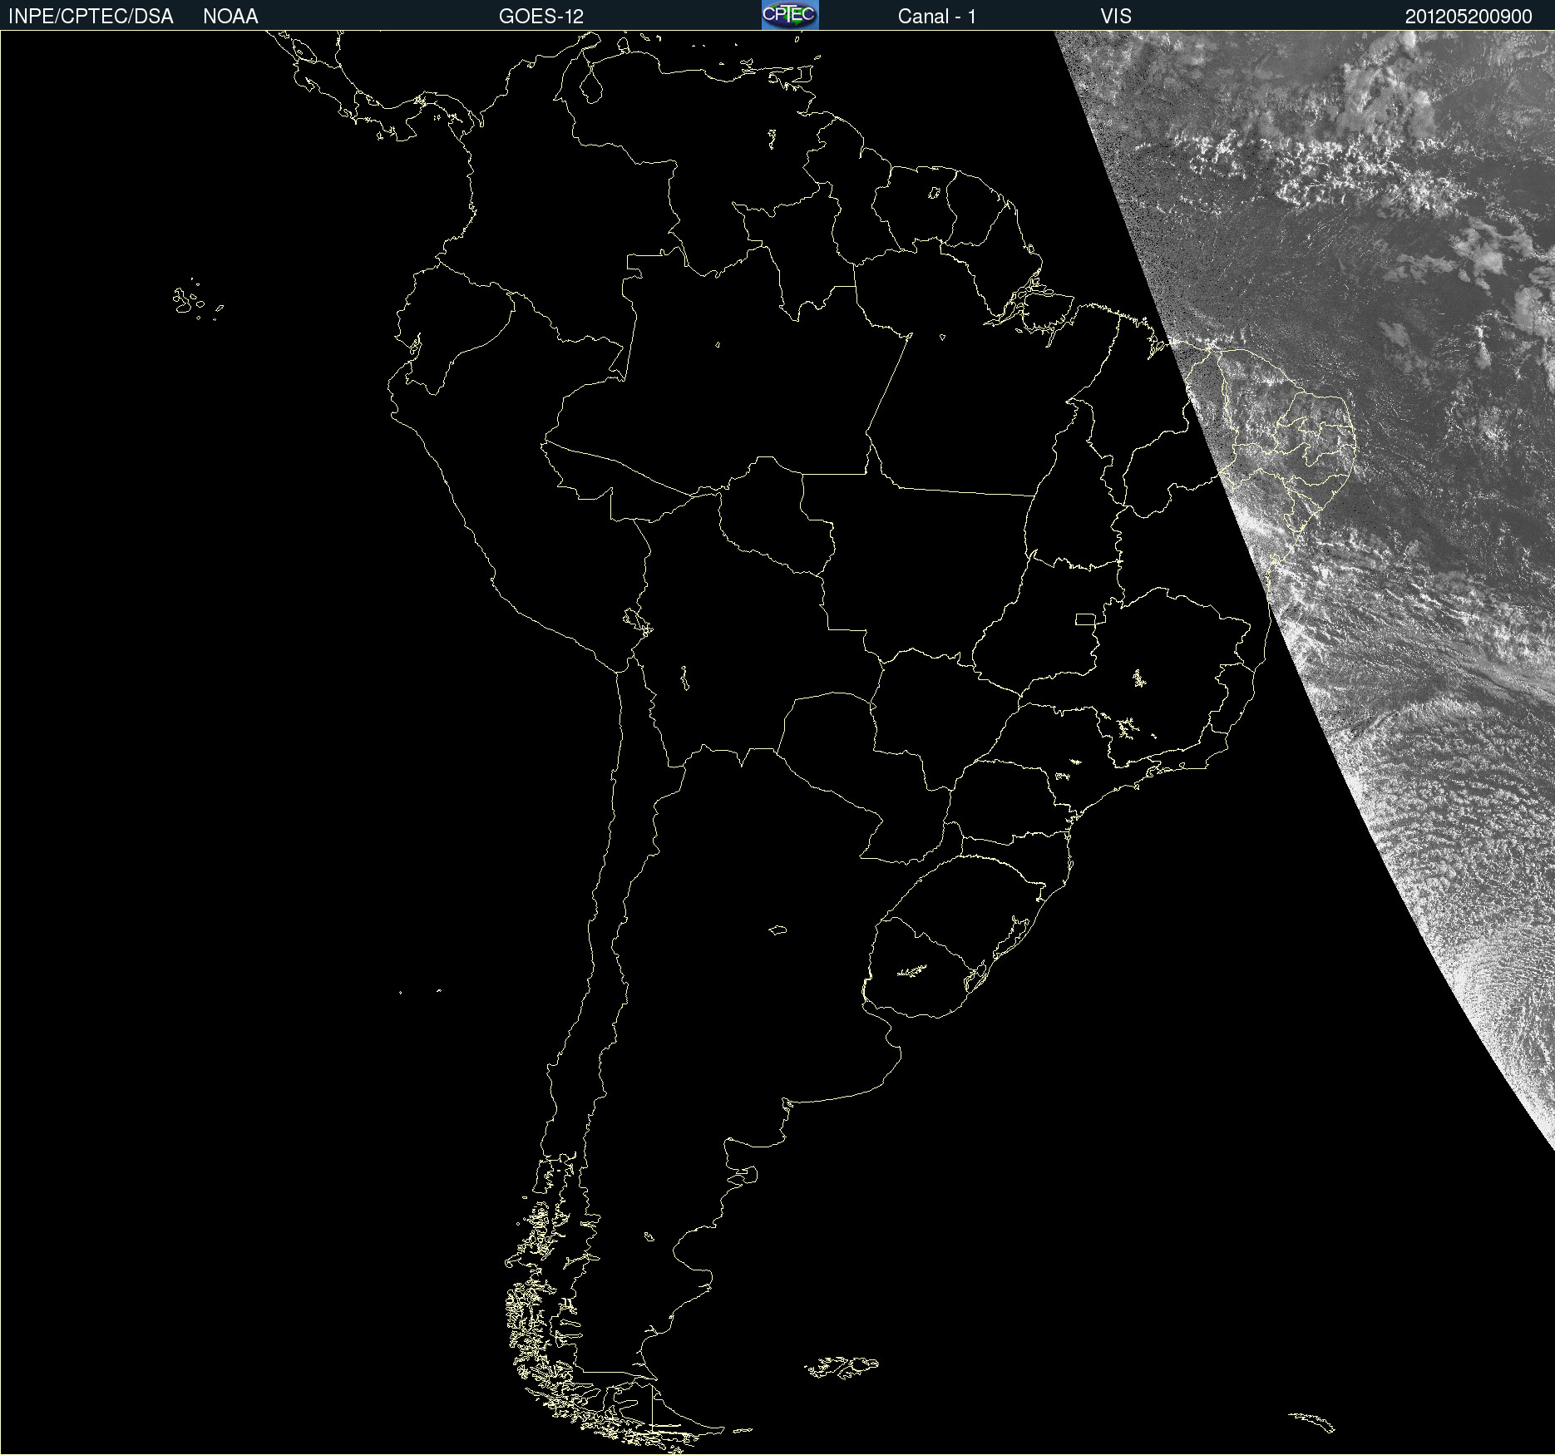Click the VIS channel label
The width and height of the screenshot is (1555, 1455).
[x=1116, y=17]
